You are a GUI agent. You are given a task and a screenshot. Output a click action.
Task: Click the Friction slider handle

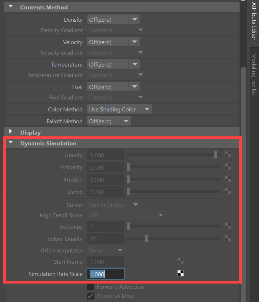click(x=128, y=179)
